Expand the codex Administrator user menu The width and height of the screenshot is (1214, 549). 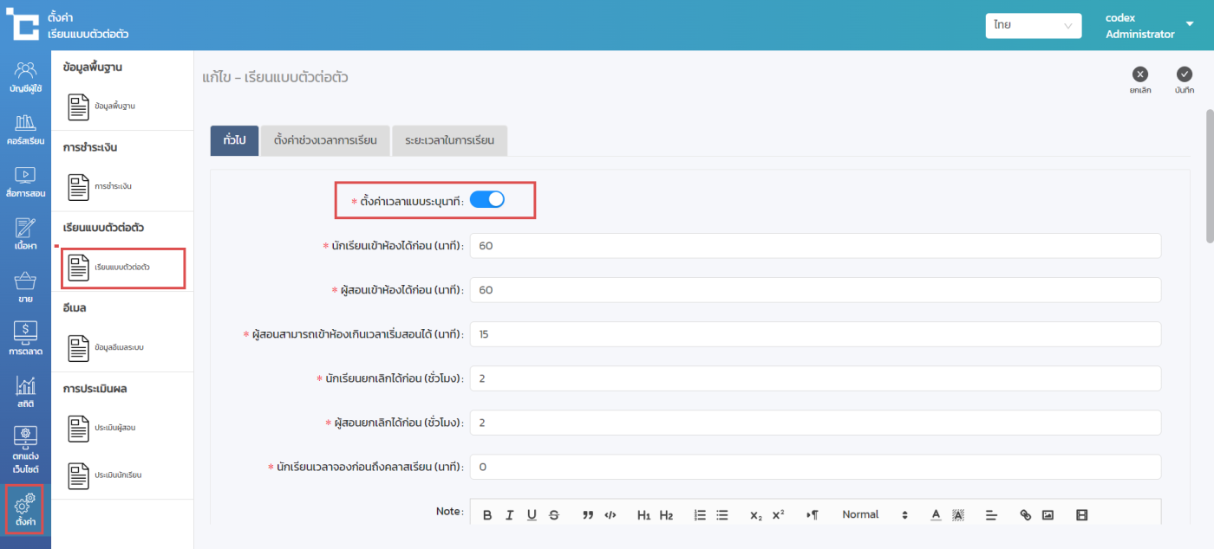click(1190, 24)
